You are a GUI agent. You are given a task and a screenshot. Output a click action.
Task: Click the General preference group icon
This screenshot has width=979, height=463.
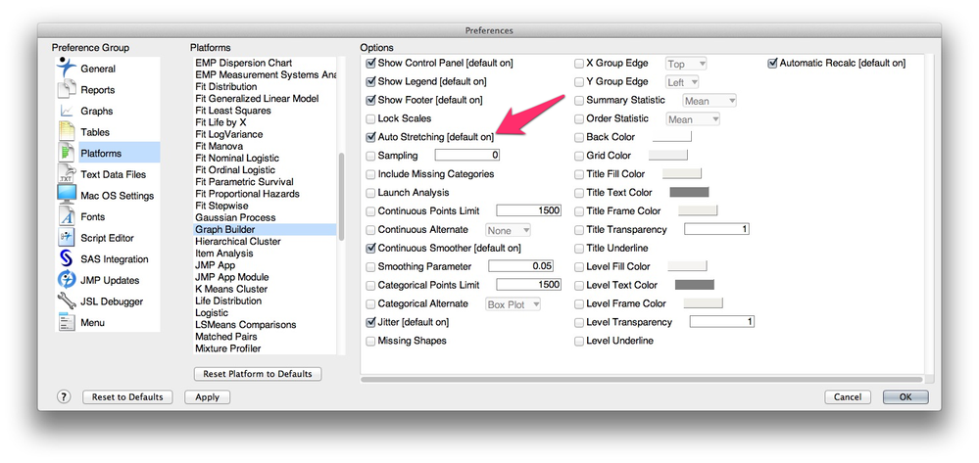67,68
